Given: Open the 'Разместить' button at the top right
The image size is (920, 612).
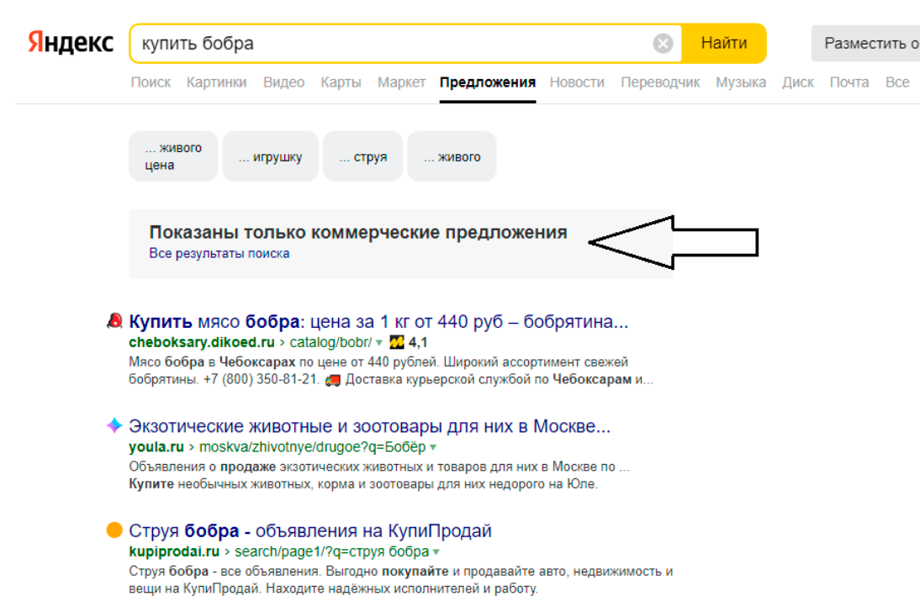Looking at the screenshot, I should (x=866, y=44).
